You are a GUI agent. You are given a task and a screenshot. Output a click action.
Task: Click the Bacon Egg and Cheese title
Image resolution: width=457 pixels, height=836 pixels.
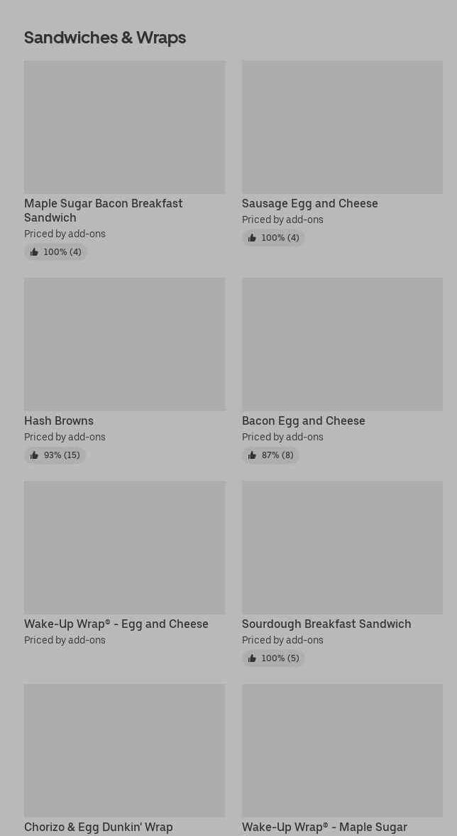[x=303, y=421]
